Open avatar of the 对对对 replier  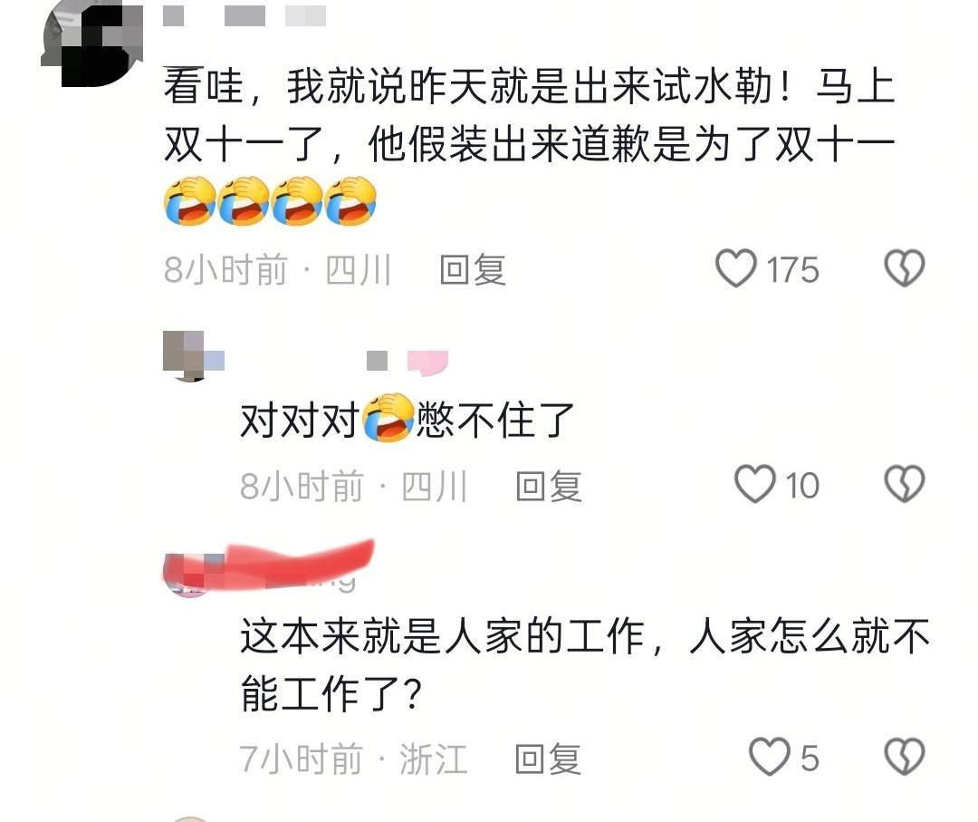pos(192,356)
